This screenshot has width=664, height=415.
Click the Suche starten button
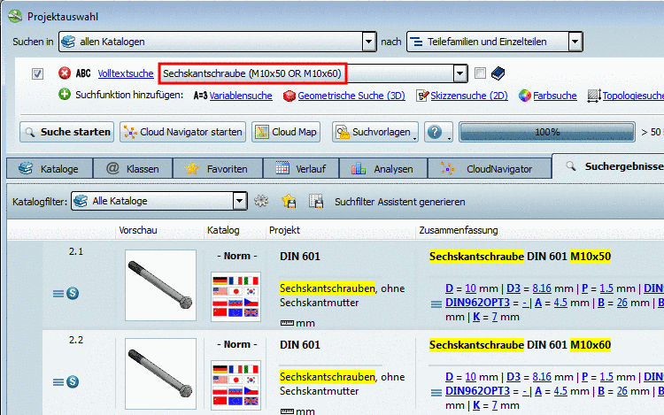67,132
